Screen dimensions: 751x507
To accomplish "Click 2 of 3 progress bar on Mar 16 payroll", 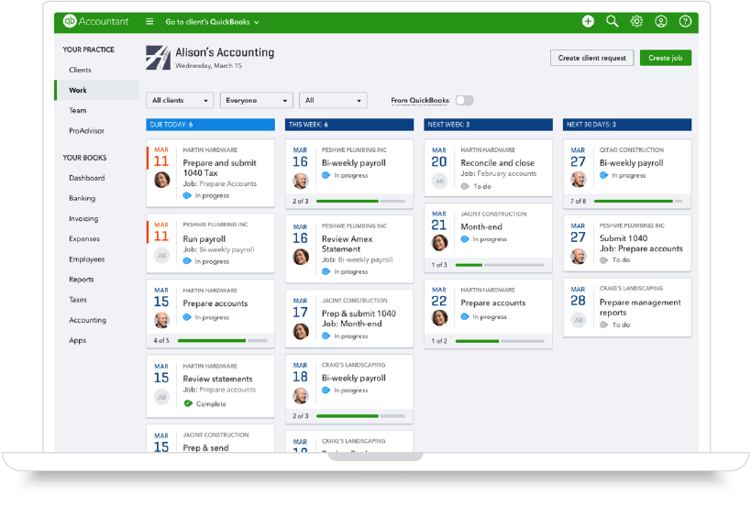I will (x=360, y=201).
